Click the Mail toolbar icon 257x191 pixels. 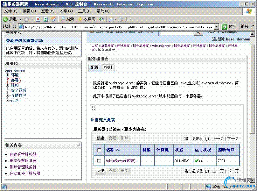pos(111,19)
